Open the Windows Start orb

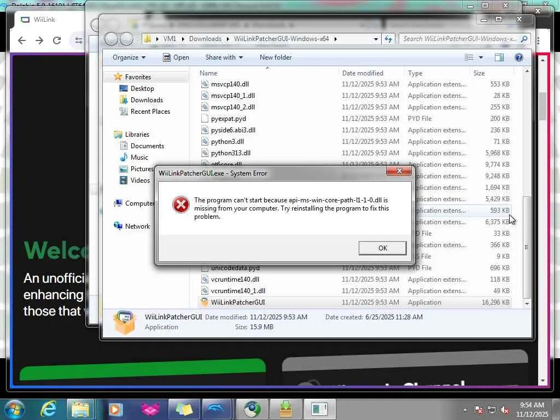(x=15, y=409)
